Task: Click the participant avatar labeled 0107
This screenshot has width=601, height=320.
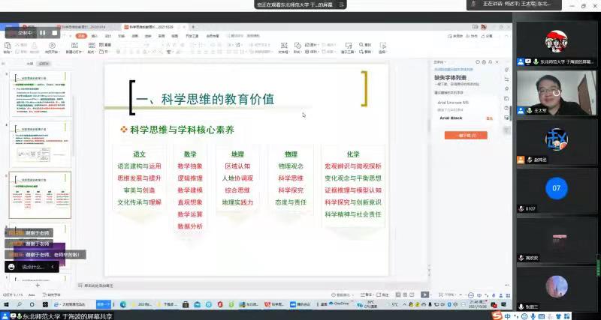Action: [x=556, y=187]
